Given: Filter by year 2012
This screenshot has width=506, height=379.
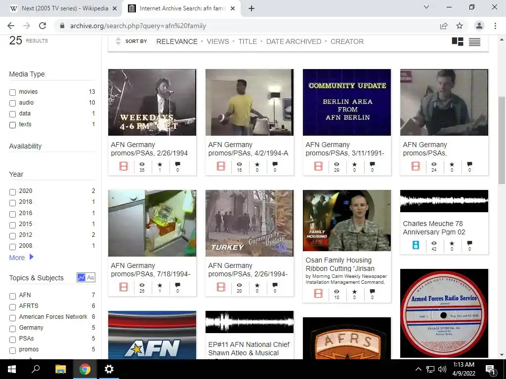Looking at the screenshot, I should 12,236.
